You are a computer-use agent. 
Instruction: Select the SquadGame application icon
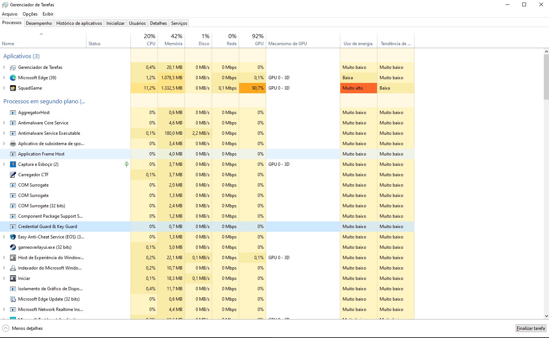pyautogui.click(x=12, y=88)
